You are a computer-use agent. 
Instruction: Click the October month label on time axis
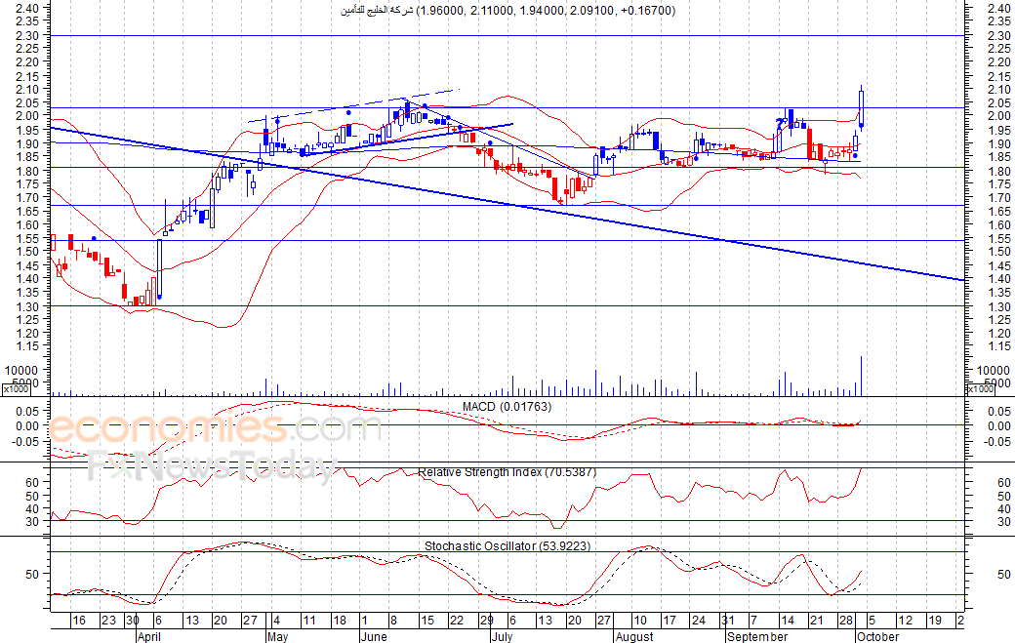877,636
